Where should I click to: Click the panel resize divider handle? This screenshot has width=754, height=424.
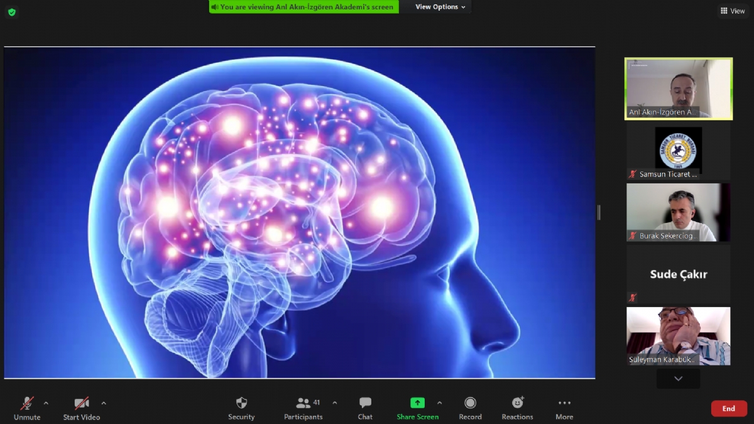(x=599, y=212)
